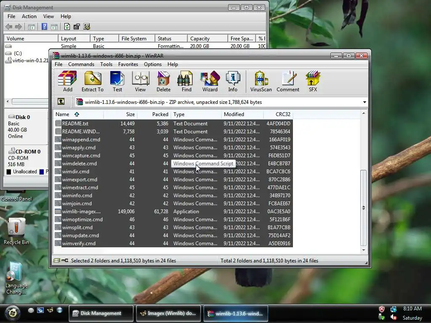Click the Windows Start orb
This screenshot has height=323, width=431.
pyautogui.click(x=13, y=312)
